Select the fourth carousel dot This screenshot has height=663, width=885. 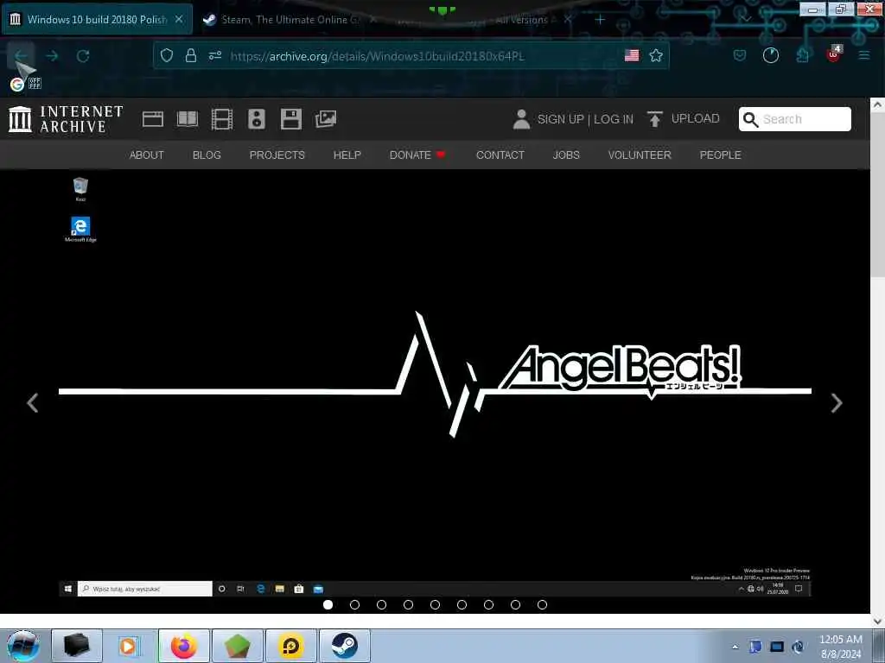[408, 604]
